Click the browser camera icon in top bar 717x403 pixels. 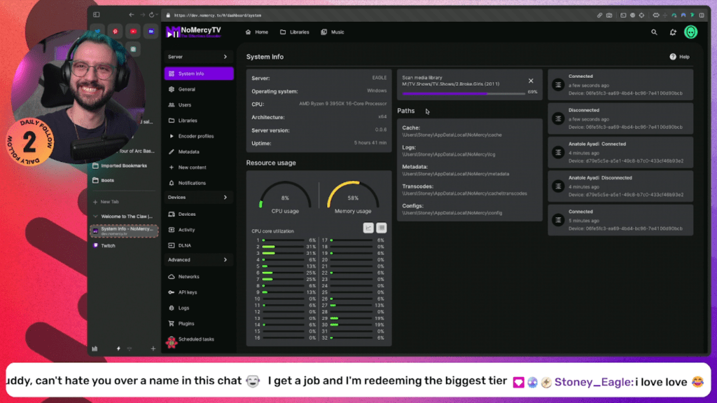610,15
